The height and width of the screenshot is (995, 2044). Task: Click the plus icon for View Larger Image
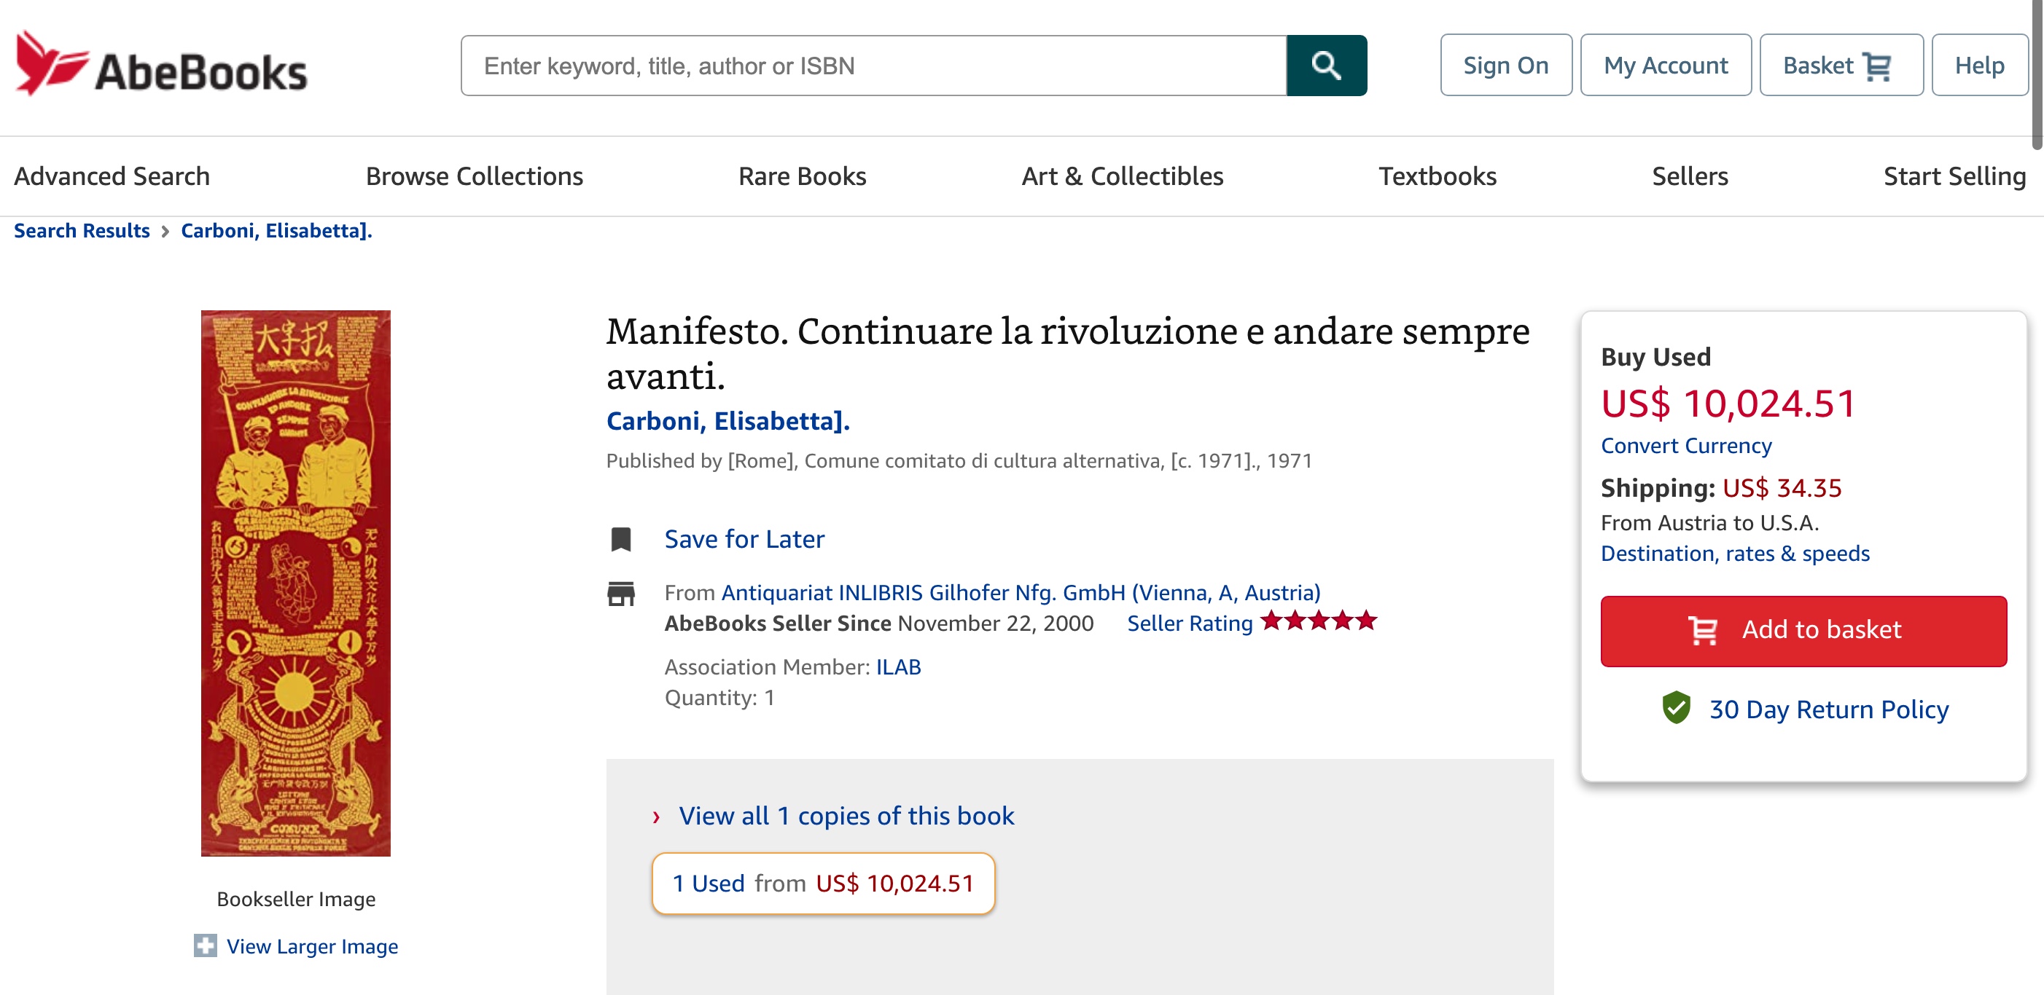205,945
